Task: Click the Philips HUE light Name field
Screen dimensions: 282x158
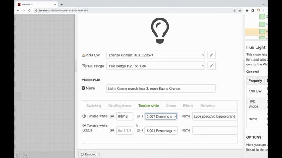Action: [161, 89]
